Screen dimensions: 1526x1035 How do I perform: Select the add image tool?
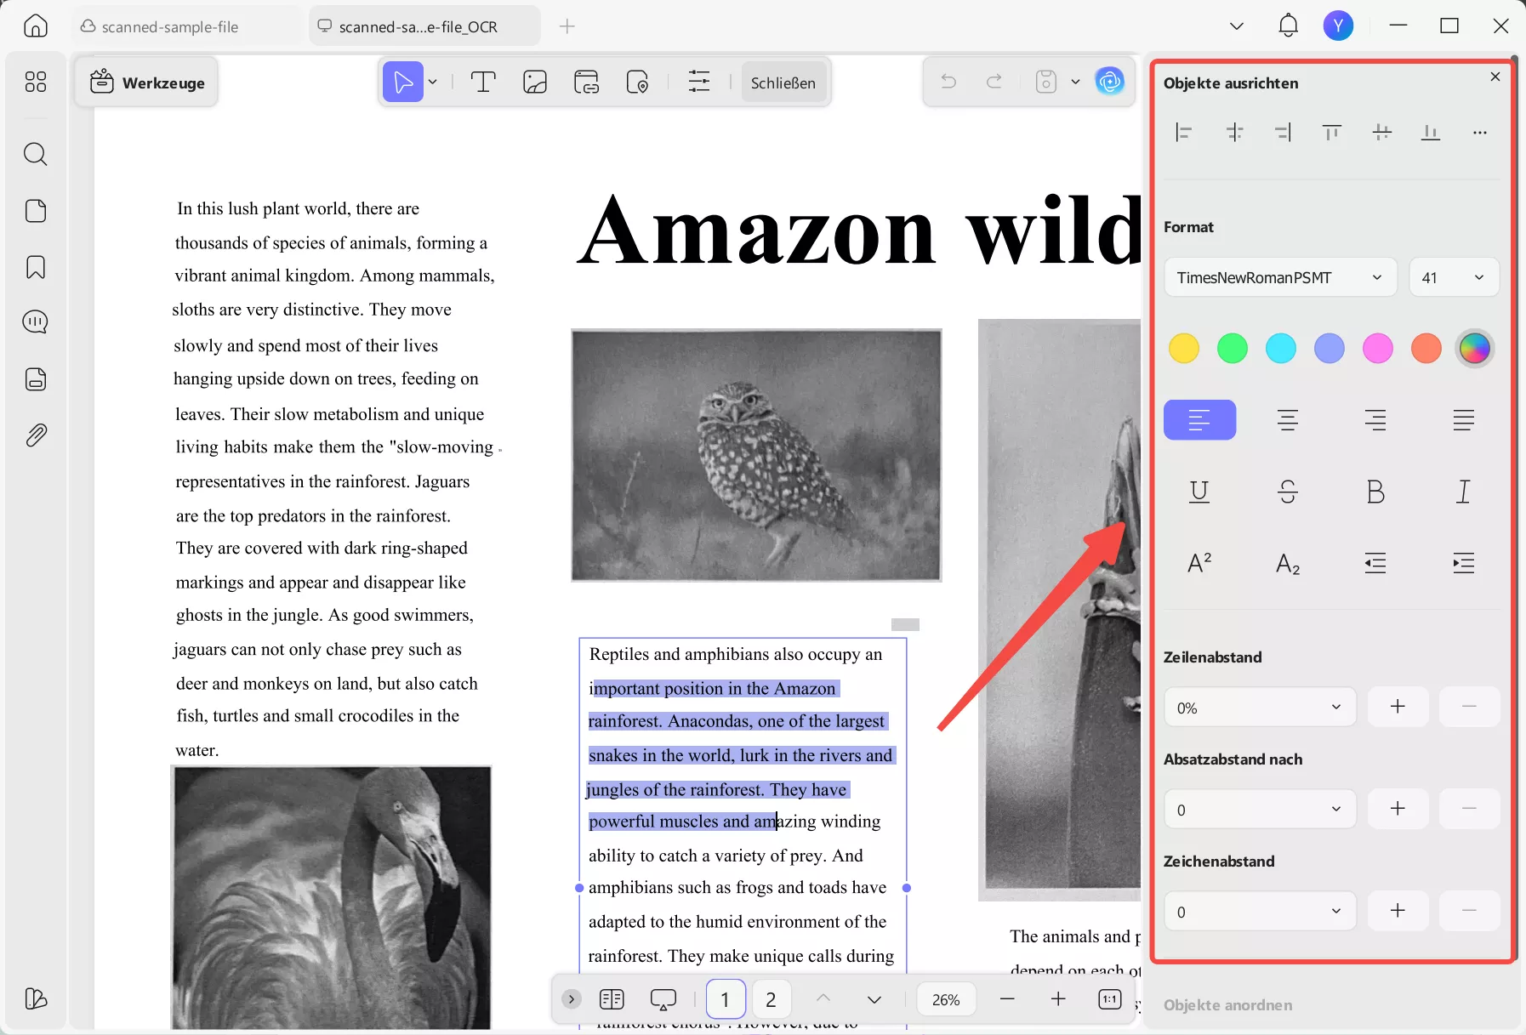click(x=535, y=82)
